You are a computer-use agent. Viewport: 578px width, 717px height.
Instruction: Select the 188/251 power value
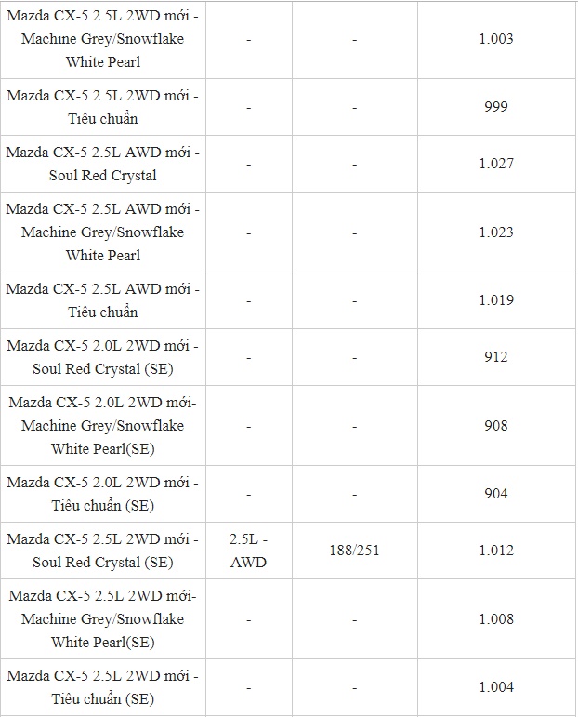click(x=354, y=551)
